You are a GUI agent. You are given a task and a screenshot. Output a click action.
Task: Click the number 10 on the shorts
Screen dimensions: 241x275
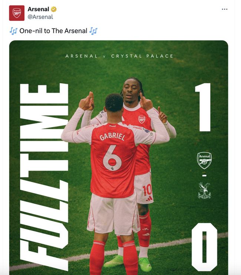(147, 190)
